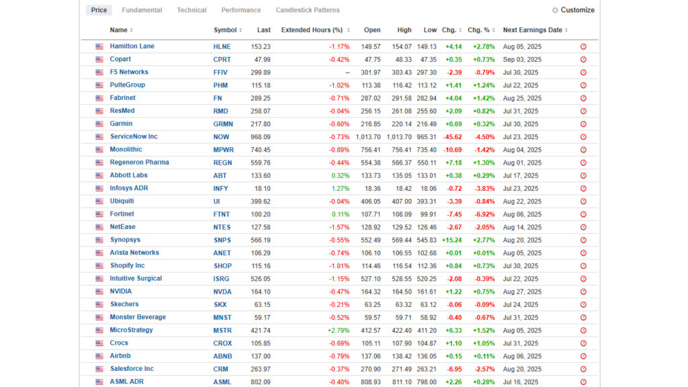
Task: Open the Airbnb stock link
Action: (x=120, y=356)
